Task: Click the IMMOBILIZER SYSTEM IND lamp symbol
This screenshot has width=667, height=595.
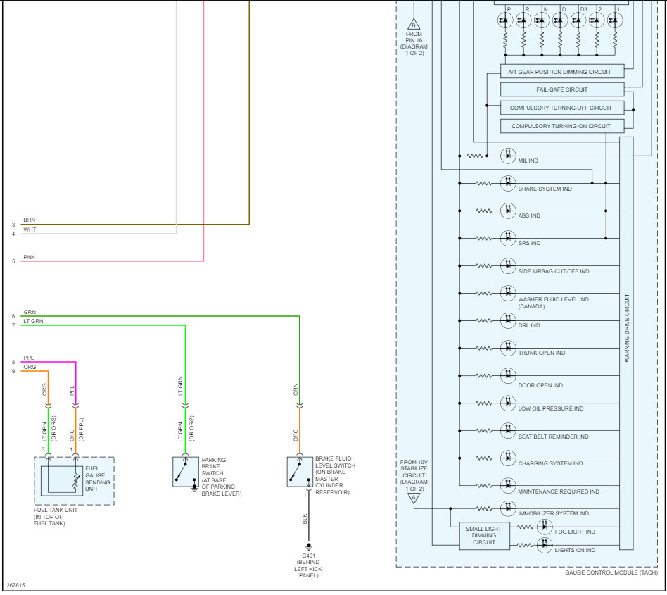Action: 508,508
